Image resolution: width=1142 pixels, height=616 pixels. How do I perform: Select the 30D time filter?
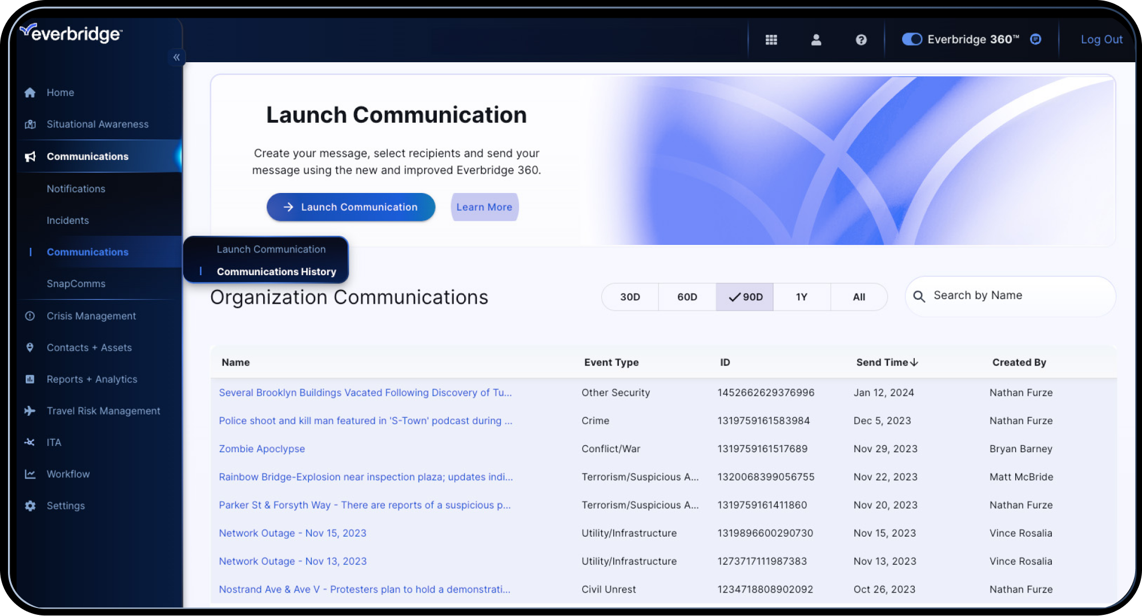pyautogui.click(x=629, y=297)
